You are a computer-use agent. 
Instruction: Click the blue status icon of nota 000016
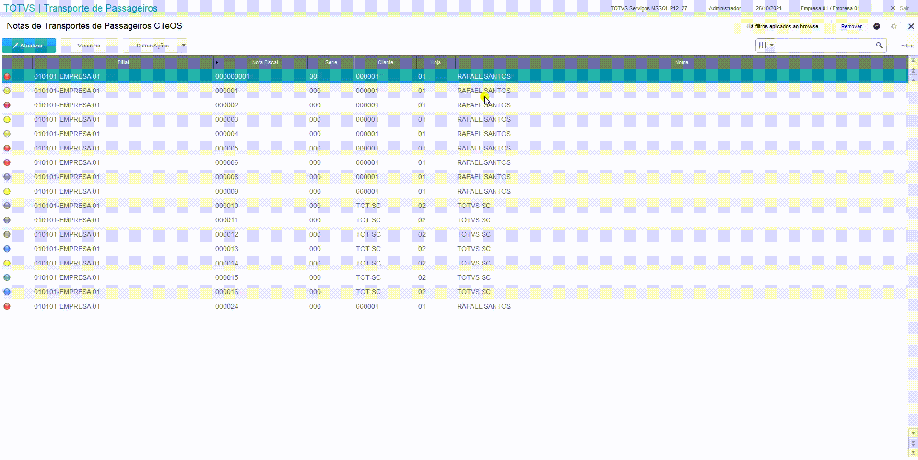click(7, 292)
